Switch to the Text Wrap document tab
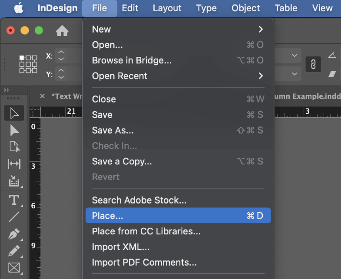The image size is (341, 279). pos(66,96)
